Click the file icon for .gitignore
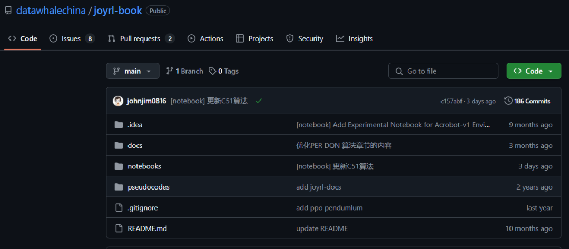 (x=119, y=208)
